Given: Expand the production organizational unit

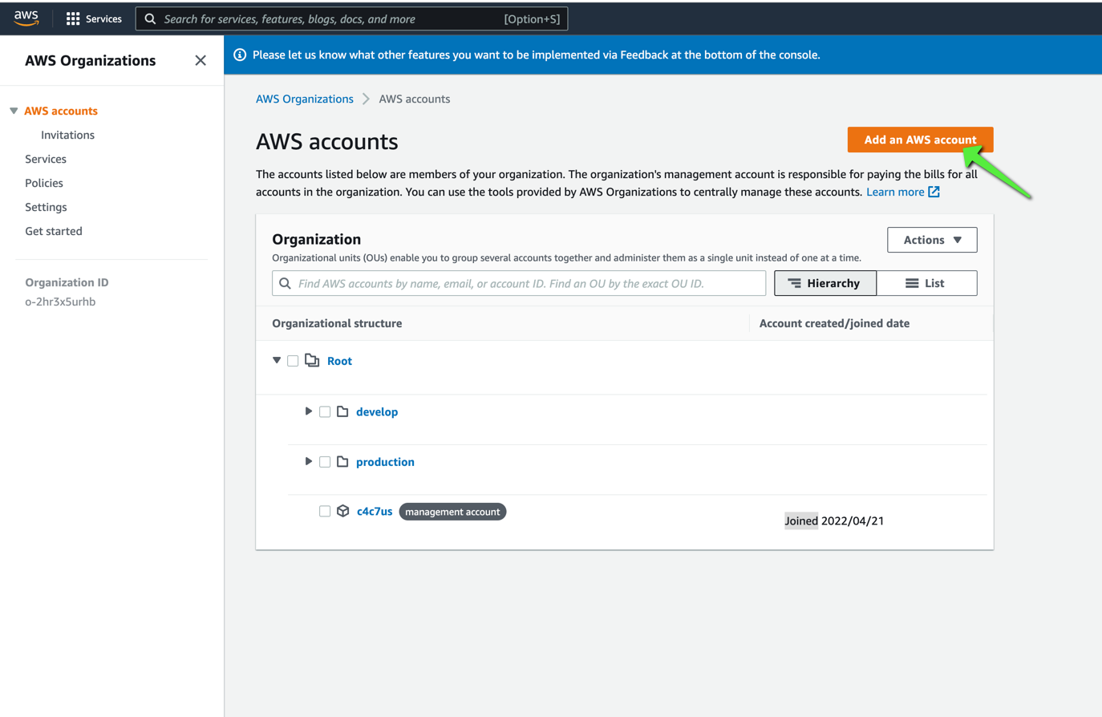Looking at the screenshot, I should (309, 462).
